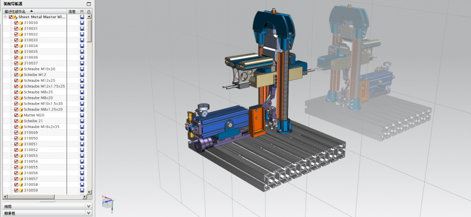Click the part icon beside 310049
This screenshot has height=217, width=471.
[x=21, y=133]
